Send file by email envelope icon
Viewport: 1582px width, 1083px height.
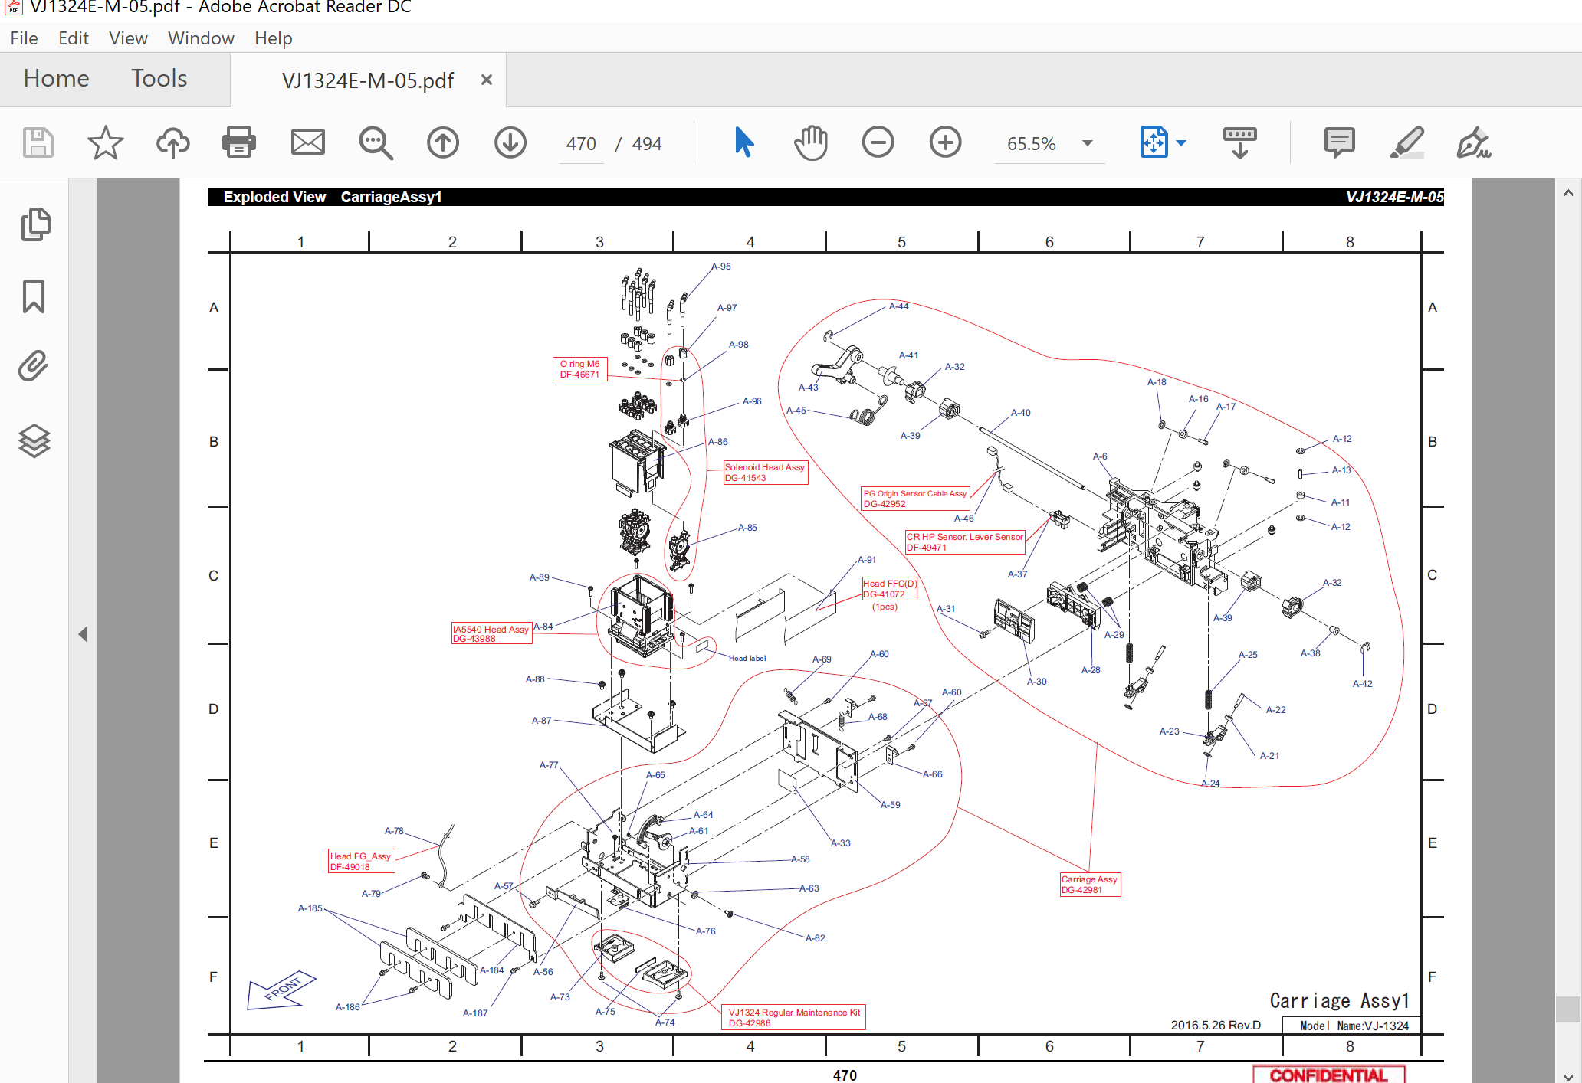(308, 142)
